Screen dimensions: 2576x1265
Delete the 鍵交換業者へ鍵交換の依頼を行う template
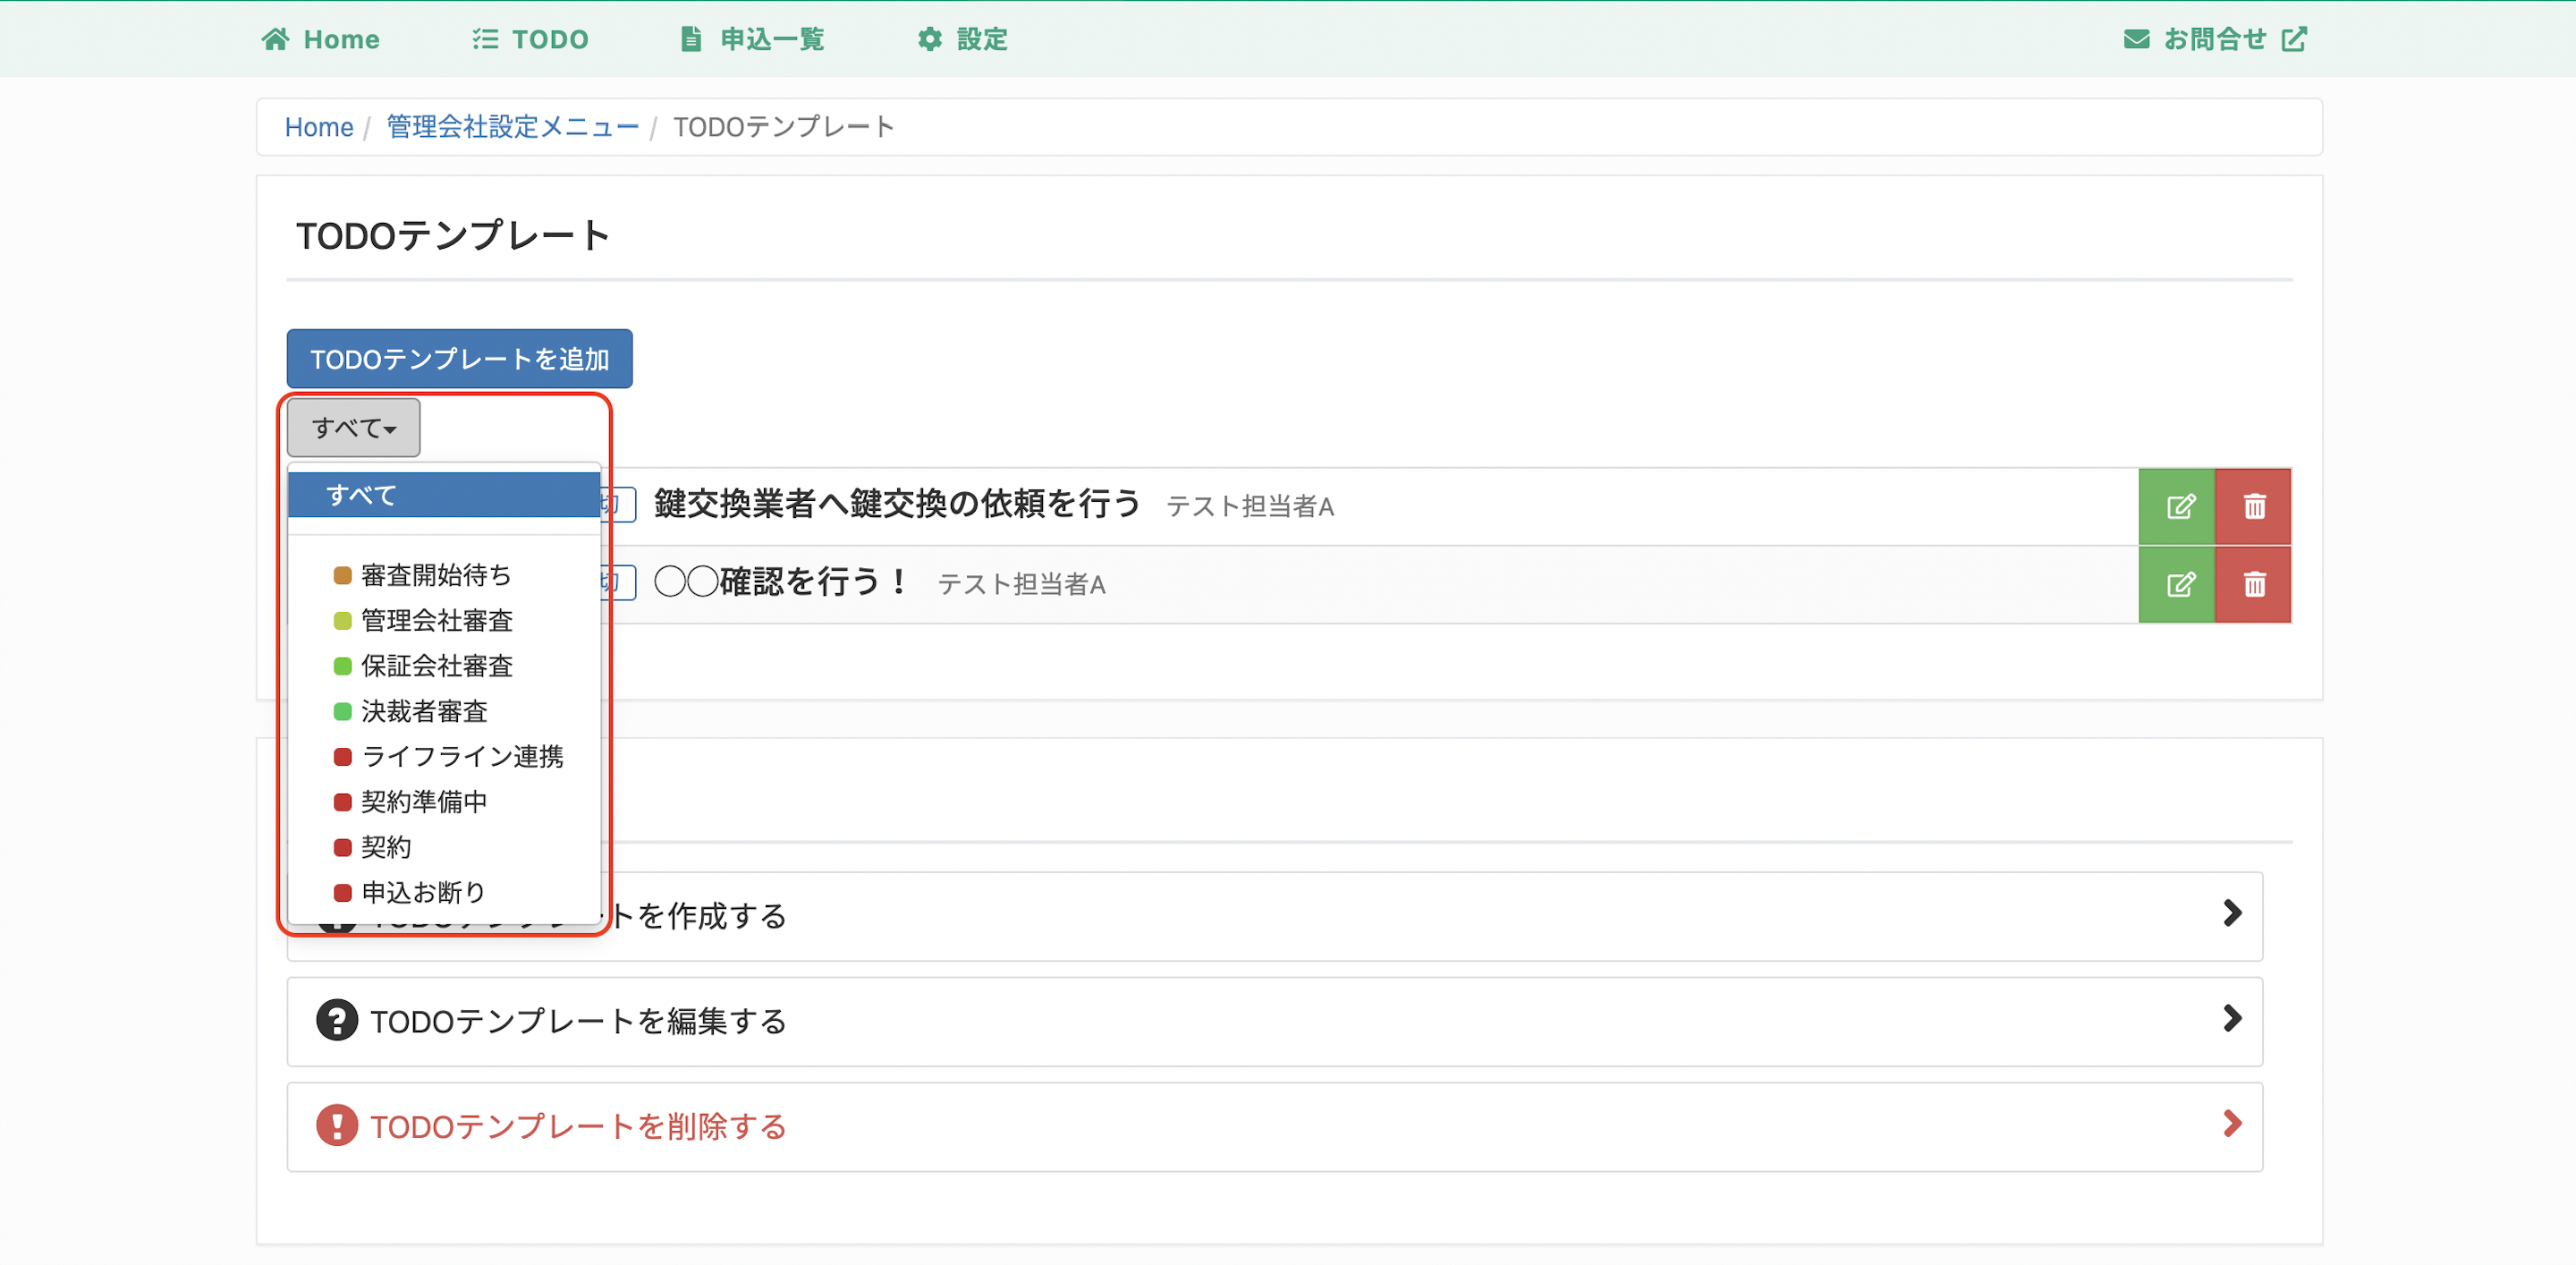click(2253, 507)
